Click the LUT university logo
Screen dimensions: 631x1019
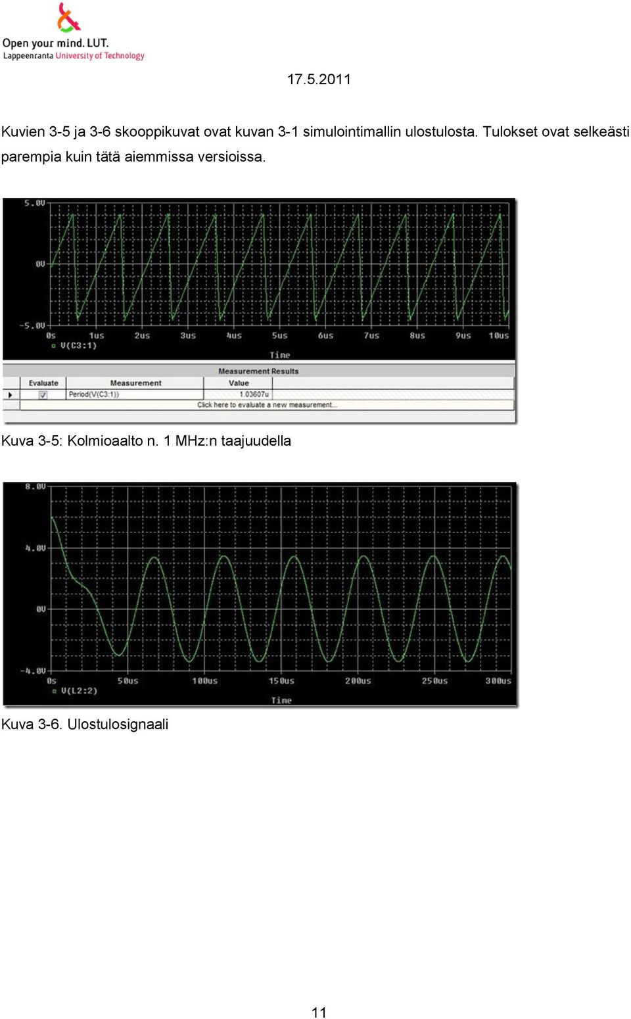point(73,32)
